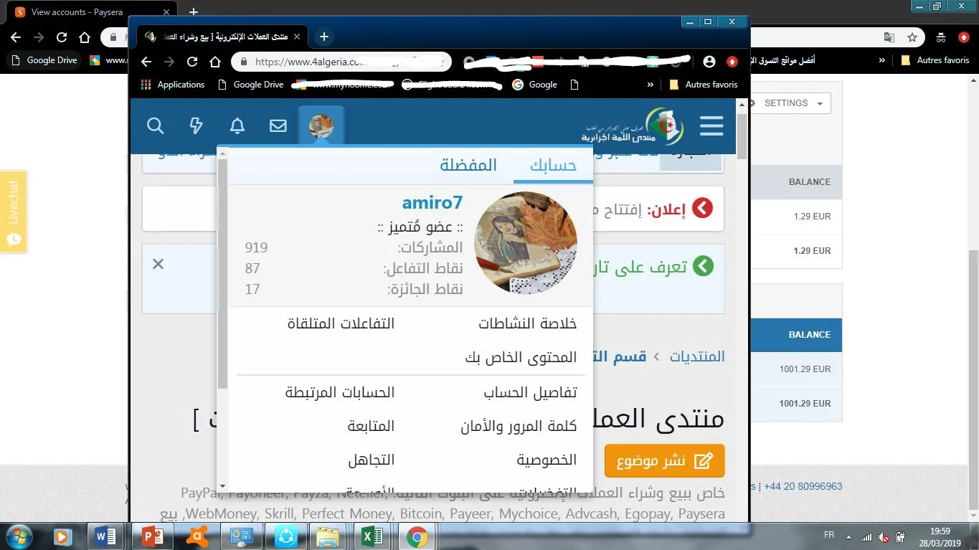The width and height of the screenshot is (979, 550).
Task: Open the lightning bolt what's new icon
Action: coord(196,126)
